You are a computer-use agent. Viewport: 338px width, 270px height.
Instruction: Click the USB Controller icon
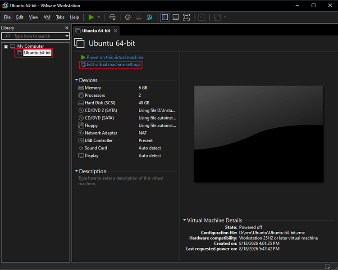tap(81, 140)
